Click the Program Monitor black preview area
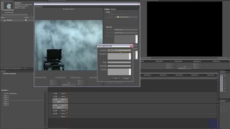 pyautogui.click(x=184, y=29)
